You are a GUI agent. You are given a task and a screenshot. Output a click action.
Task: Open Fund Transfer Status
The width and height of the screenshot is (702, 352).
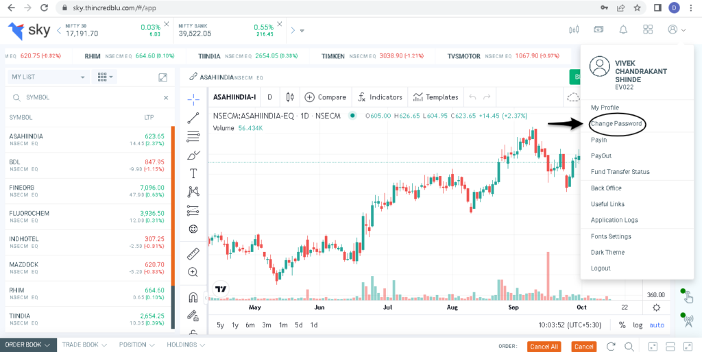[x=620, y=172]
